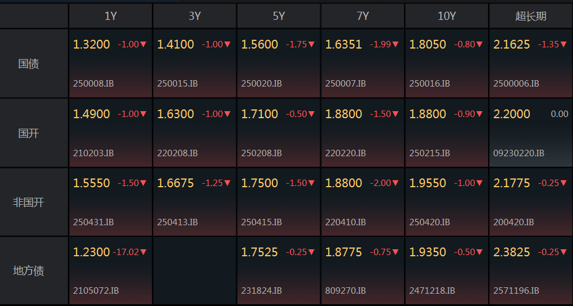Click the down arrow beside -1.99
The width and height of the screenshot is (573, 306).
coord(396,44)
